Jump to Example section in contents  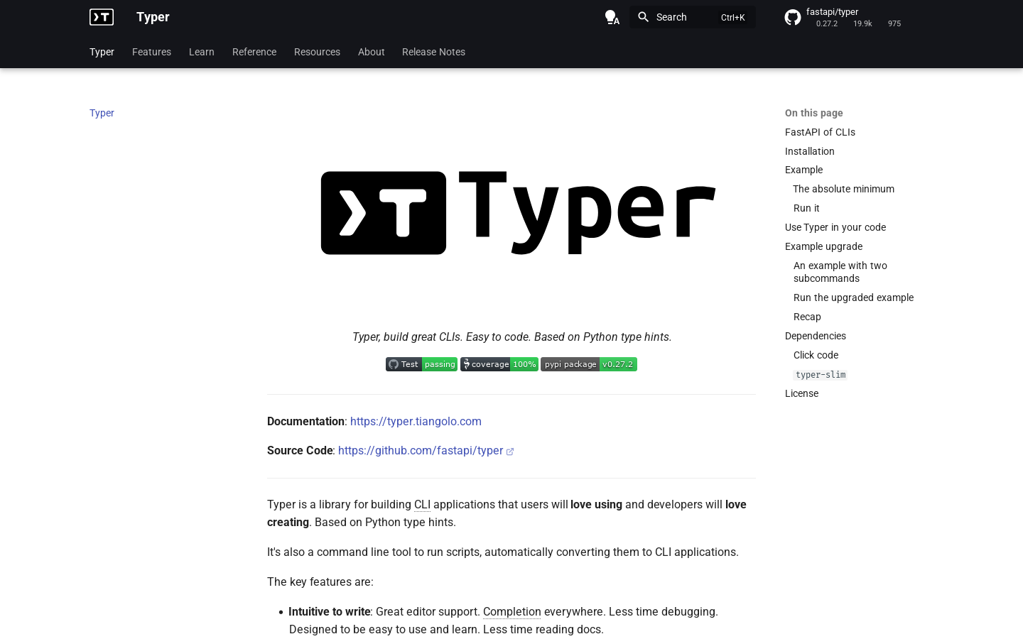[803, 170]
